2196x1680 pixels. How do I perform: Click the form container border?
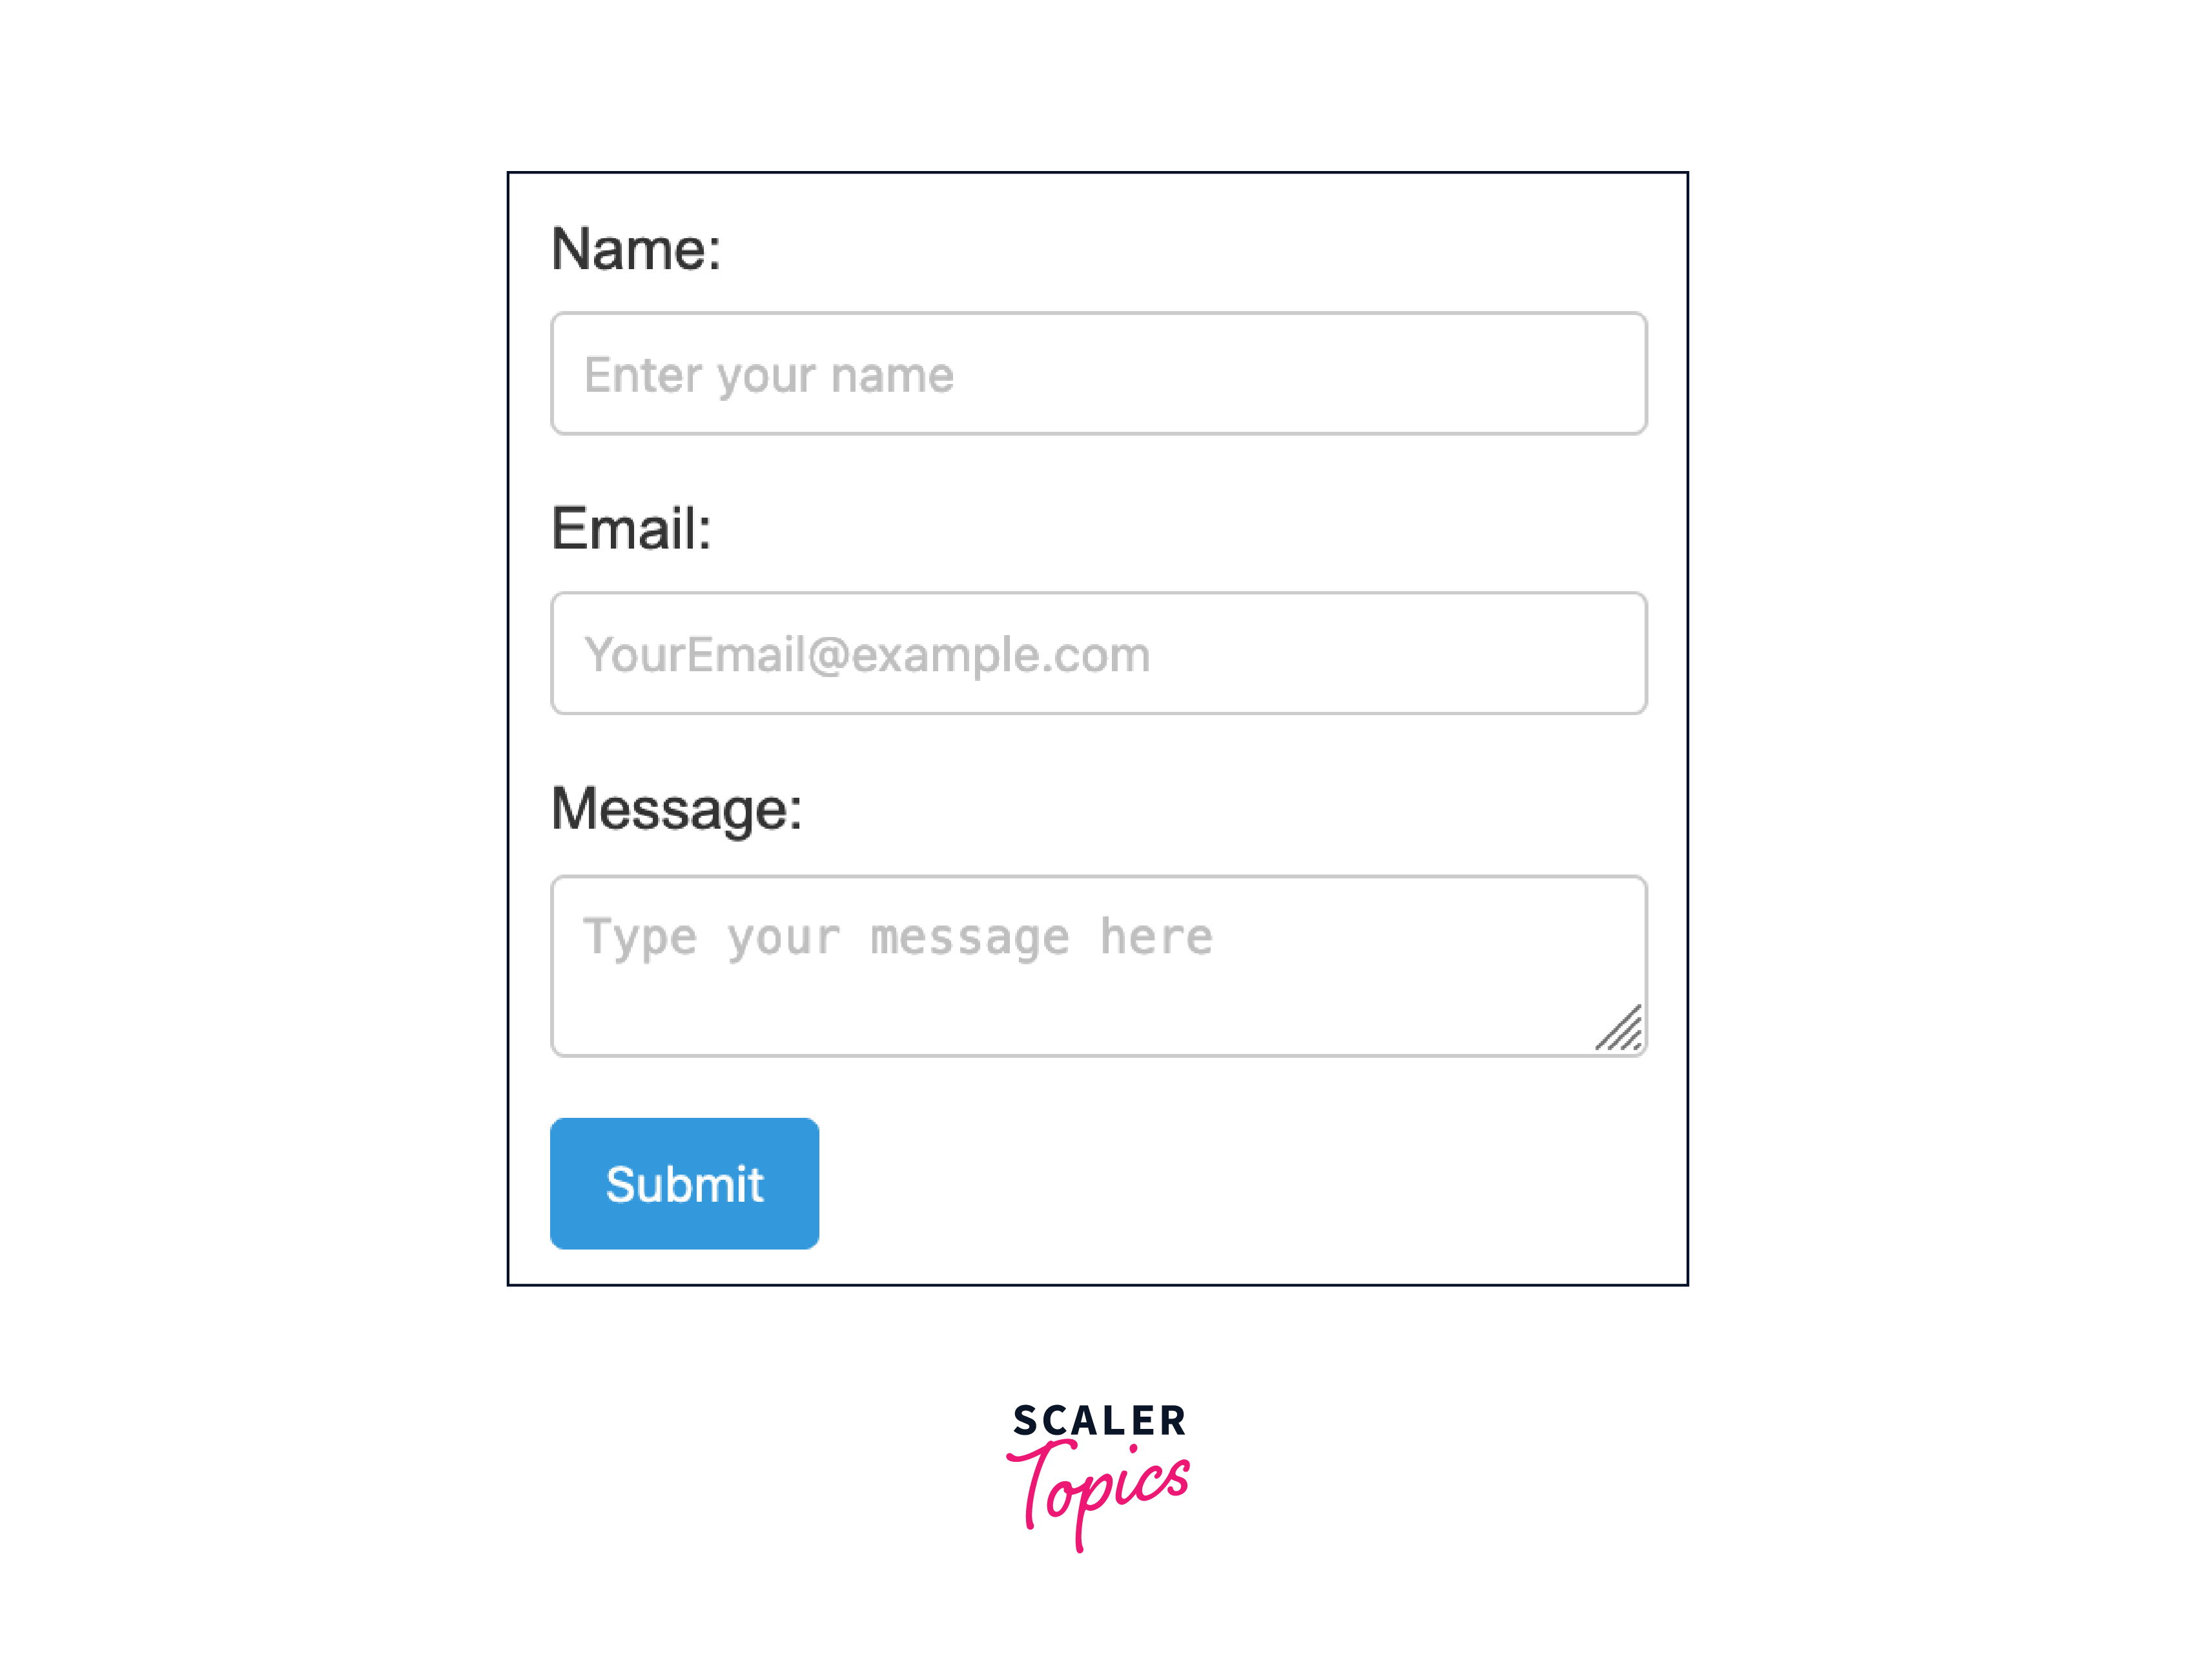(x=1098, y=171)
